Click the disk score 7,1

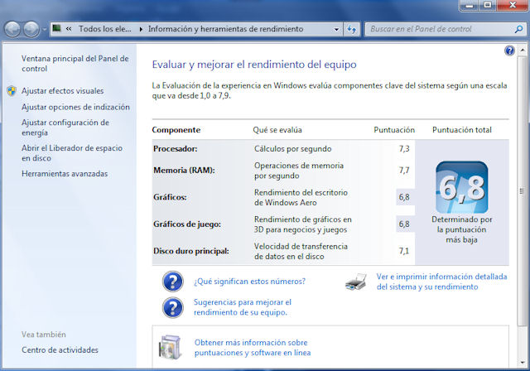point(404,252)
